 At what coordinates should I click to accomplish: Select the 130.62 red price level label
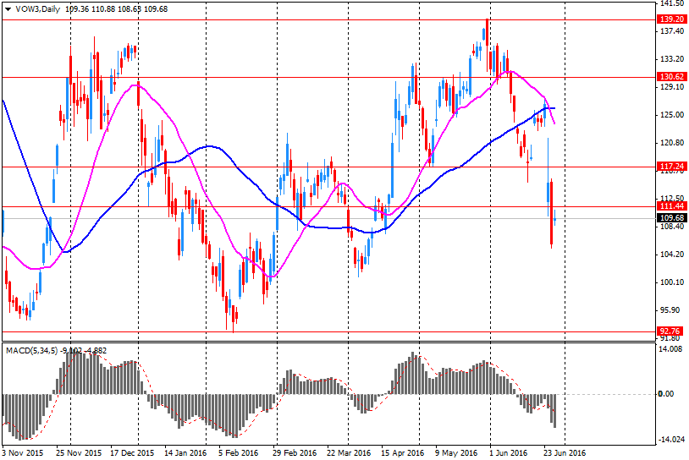pos(672,77)
